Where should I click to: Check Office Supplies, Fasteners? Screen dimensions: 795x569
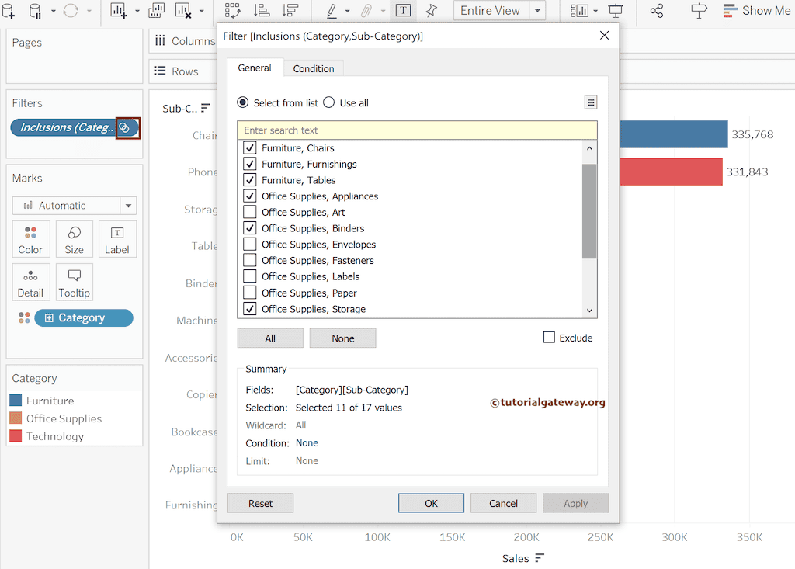pos(249,260)
